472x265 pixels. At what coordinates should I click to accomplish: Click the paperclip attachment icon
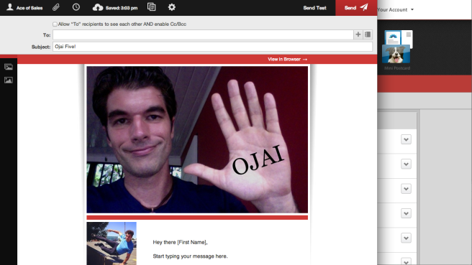coord(56,7)
